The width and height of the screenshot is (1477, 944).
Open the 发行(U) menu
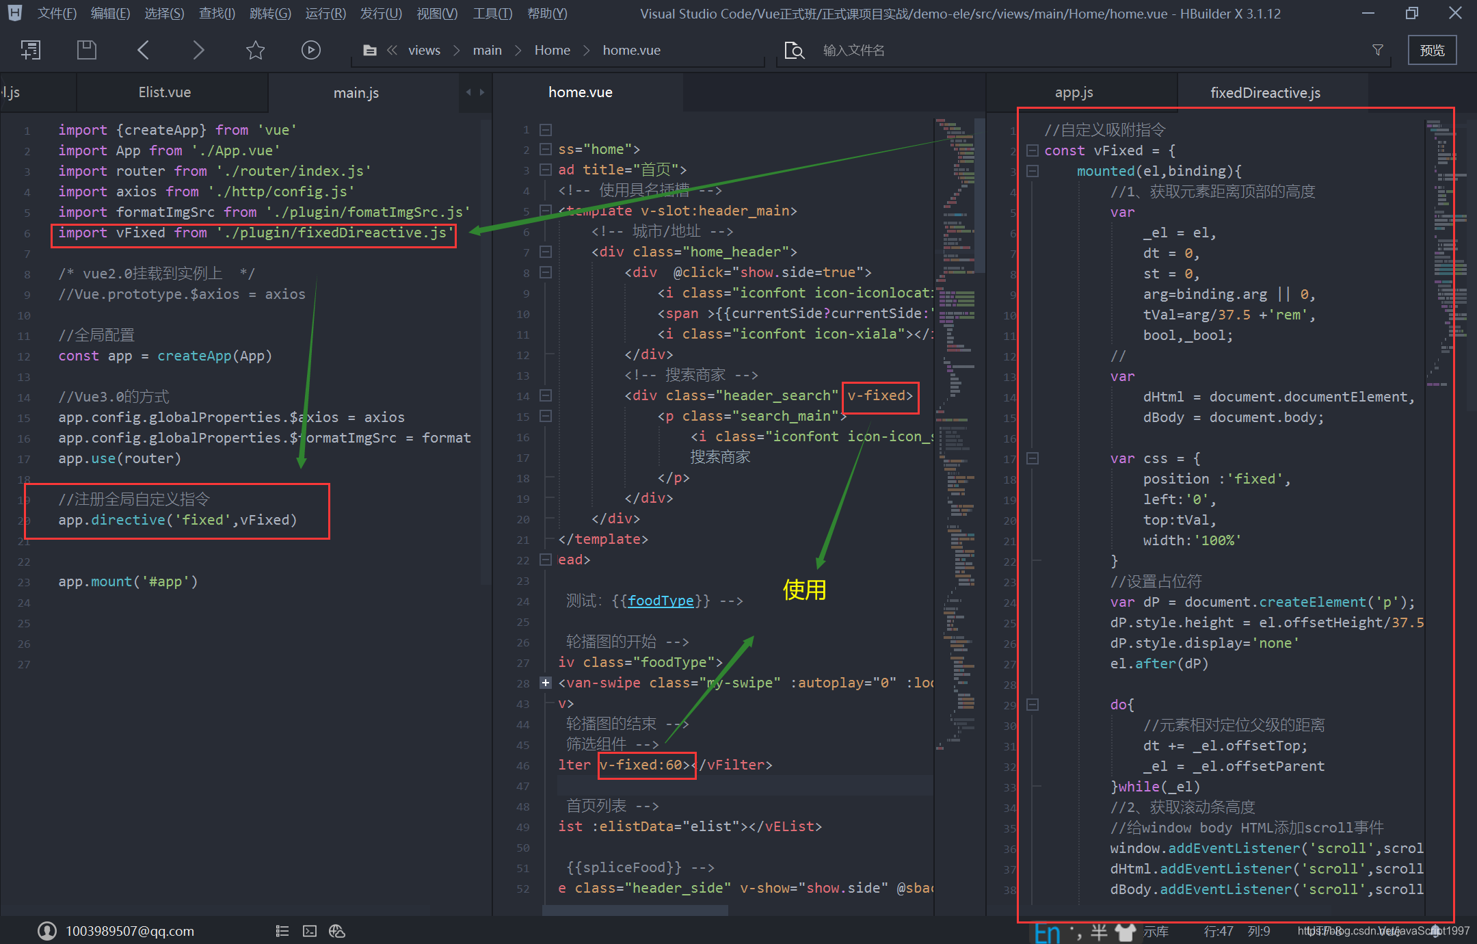click(381, 14)
